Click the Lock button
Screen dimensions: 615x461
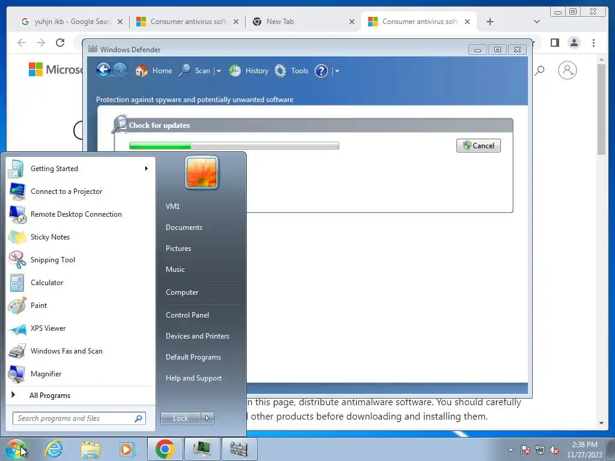tap(180, 418)
